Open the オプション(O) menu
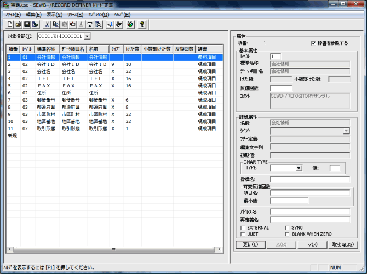The height and width of the screenshot is (274, 367). click(99, 14)
